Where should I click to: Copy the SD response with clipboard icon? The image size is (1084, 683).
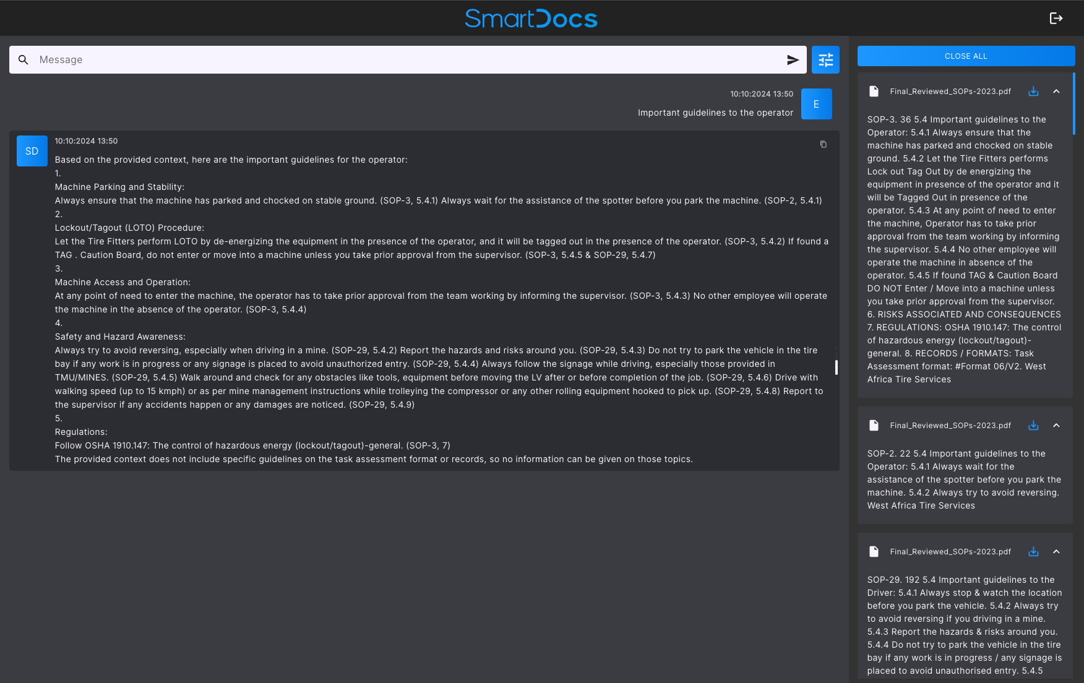point(823,144)
